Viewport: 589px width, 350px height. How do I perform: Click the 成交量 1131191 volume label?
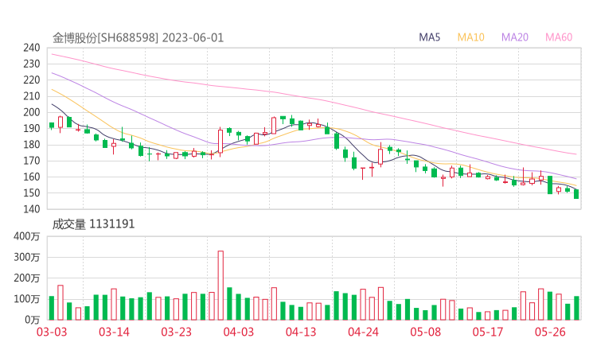[93, 224]
